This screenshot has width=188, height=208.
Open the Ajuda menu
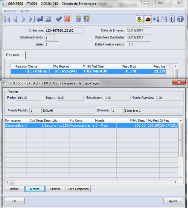(x=25, y=11)
